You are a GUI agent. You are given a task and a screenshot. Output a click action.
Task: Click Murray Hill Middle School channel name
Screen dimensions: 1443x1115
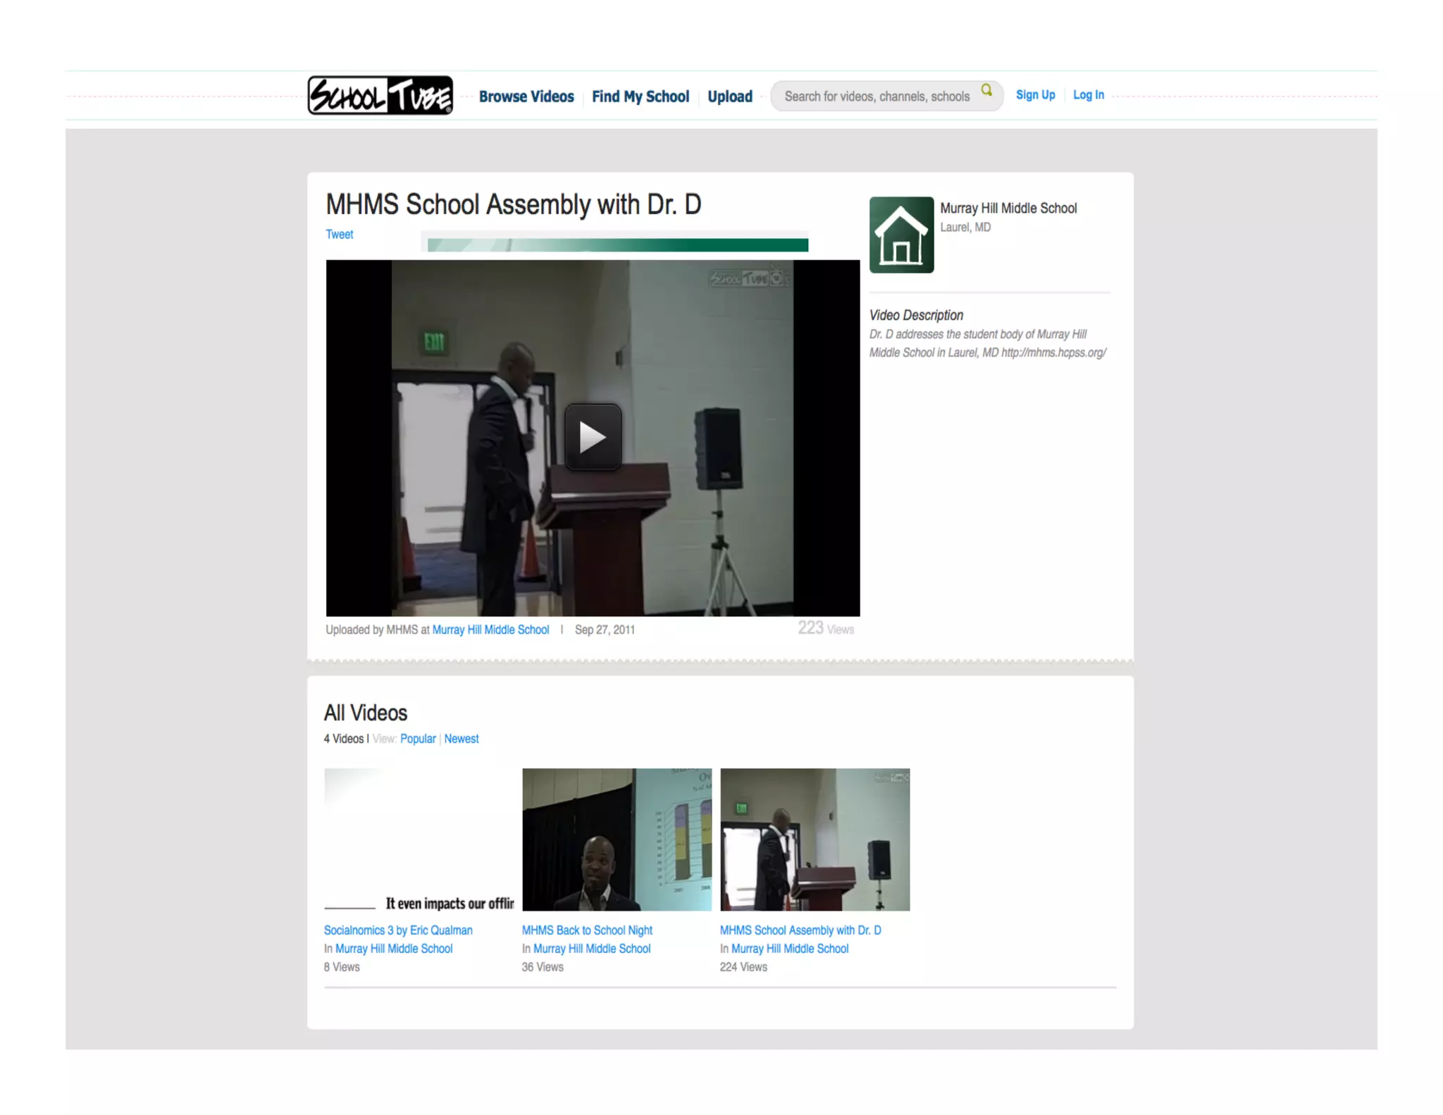tap(1008, 208)
